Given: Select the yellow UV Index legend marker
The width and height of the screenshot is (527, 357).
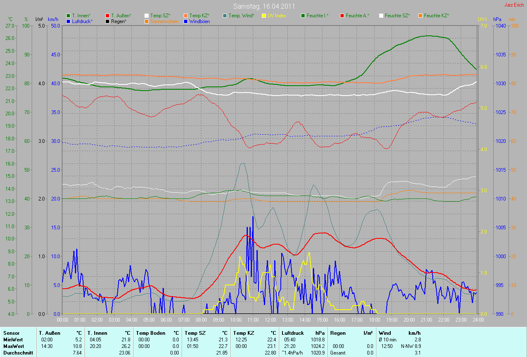Looking at the screenshot, I should [x=264, y=16].
